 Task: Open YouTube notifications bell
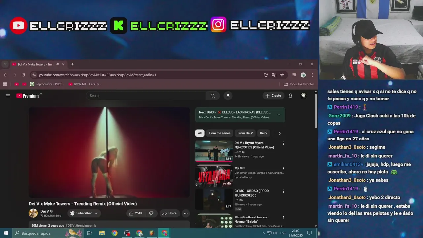pos(290,96)
